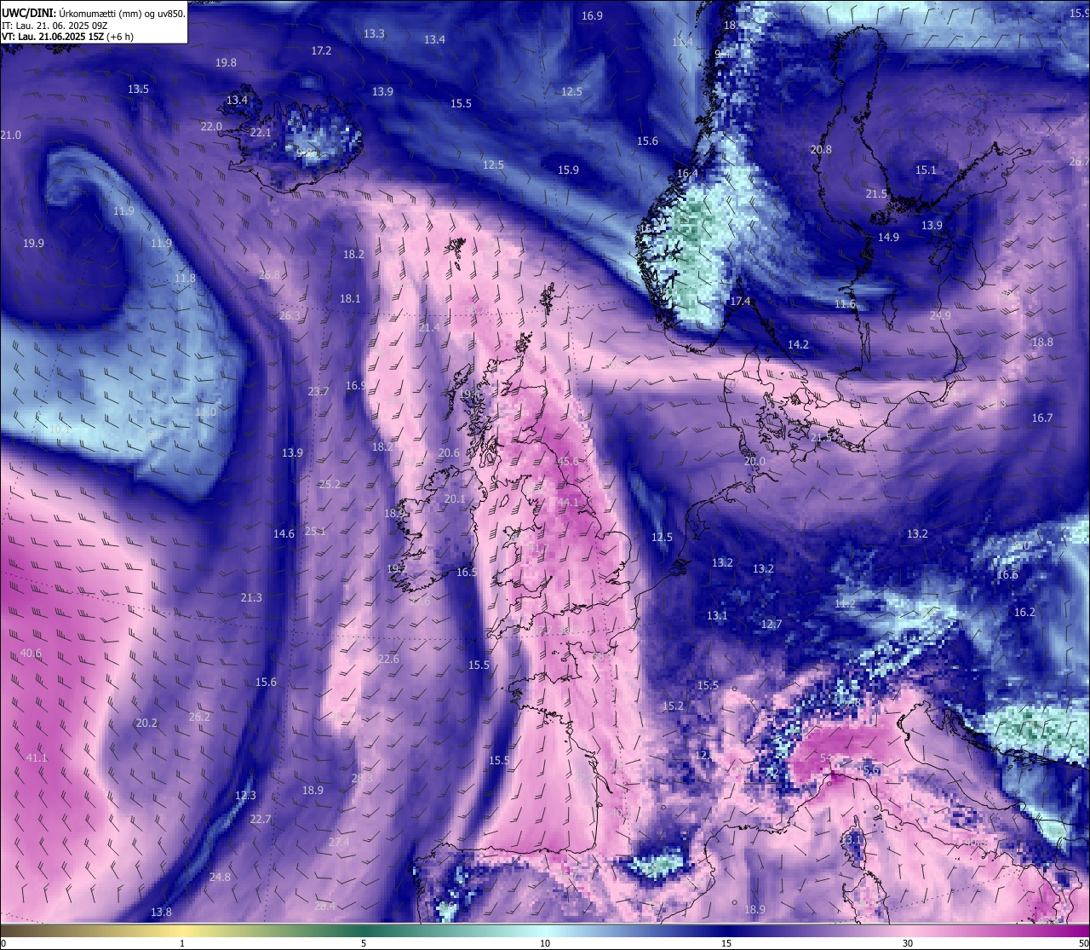Click the 13.3 value label
Screen dimensions: 1090x950
pyautogui.click(x=374, y=34)
